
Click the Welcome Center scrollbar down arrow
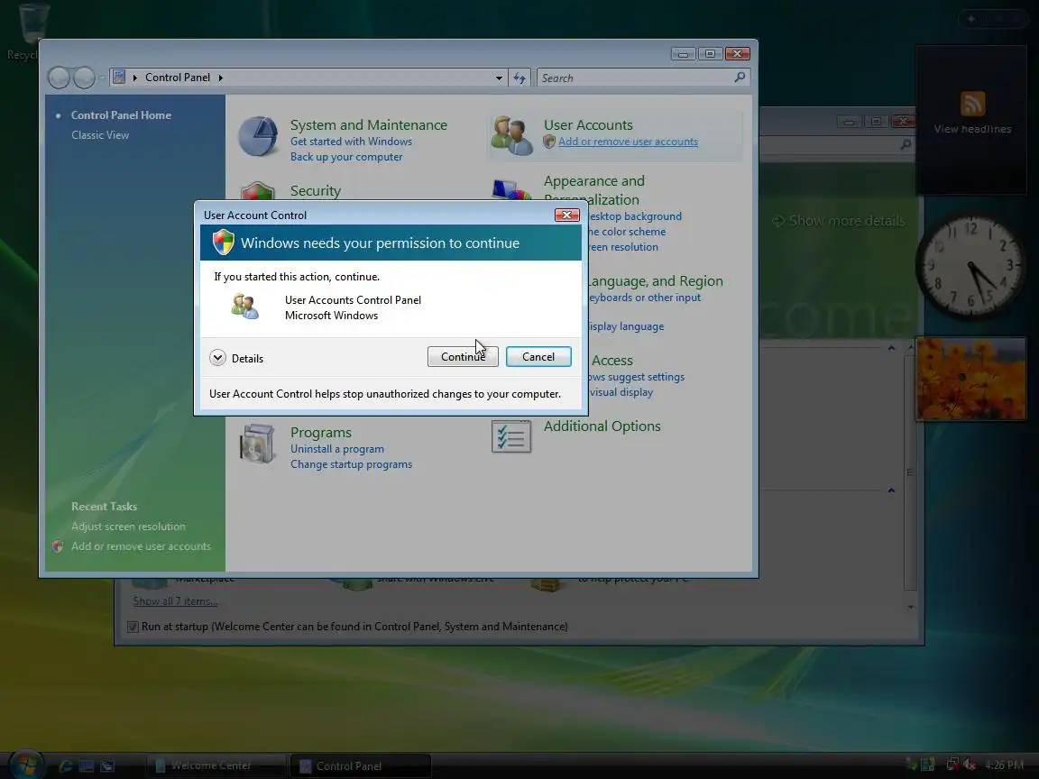tap(910, 607)
